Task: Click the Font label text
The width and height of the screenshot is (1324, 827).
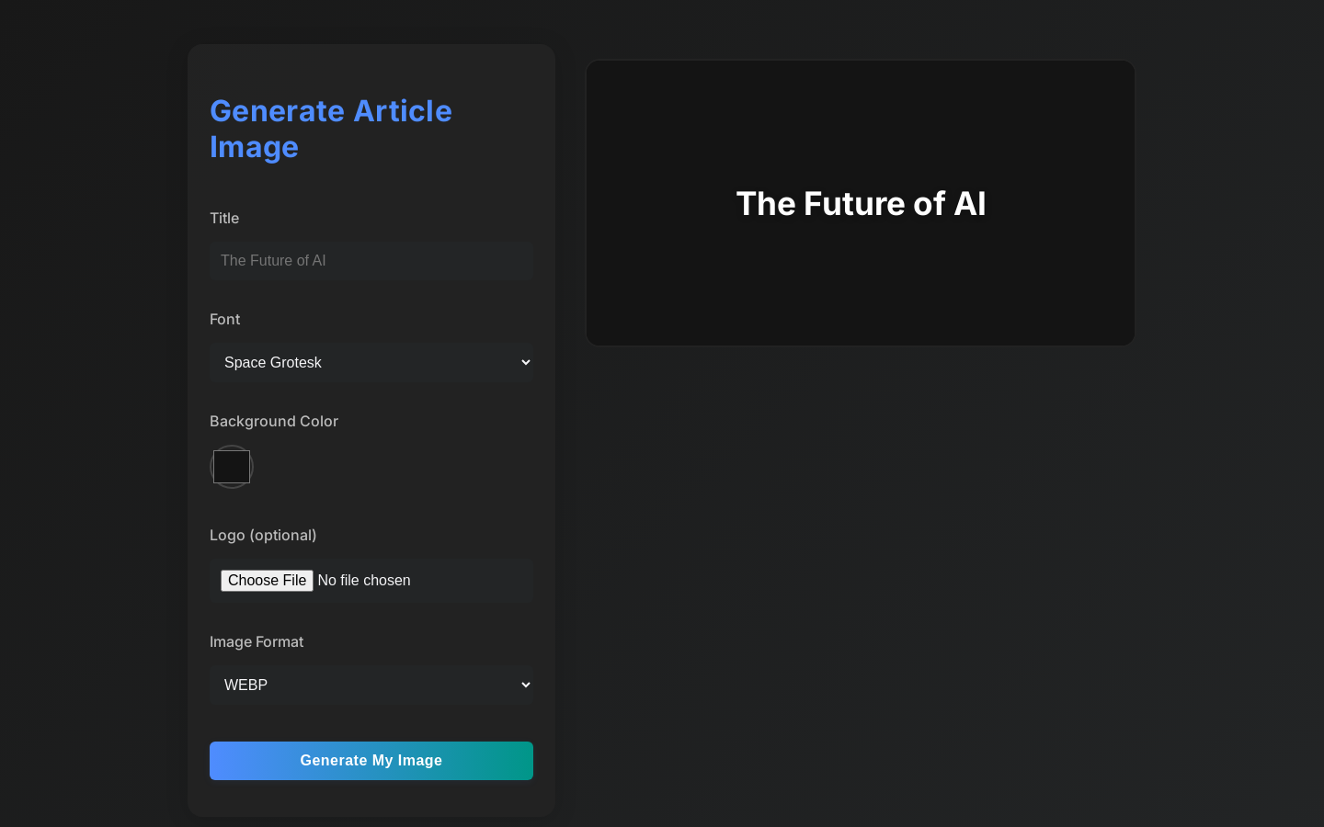Action: (224, 320)
